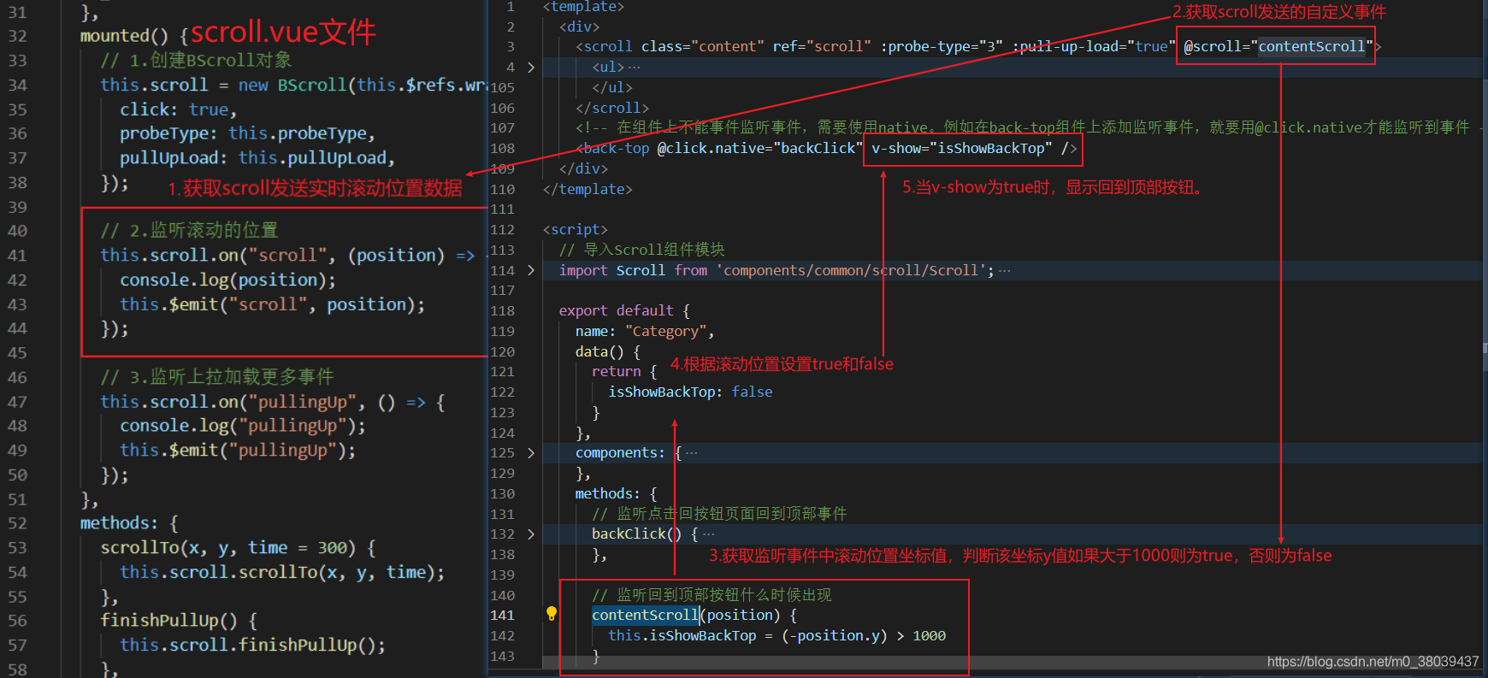Image resolution: width=1488 pixels, height=678 pixels.
Task: Click 'this.scroll.scrollTo(x, y, time);' line
Action: (x=282, y=572)
